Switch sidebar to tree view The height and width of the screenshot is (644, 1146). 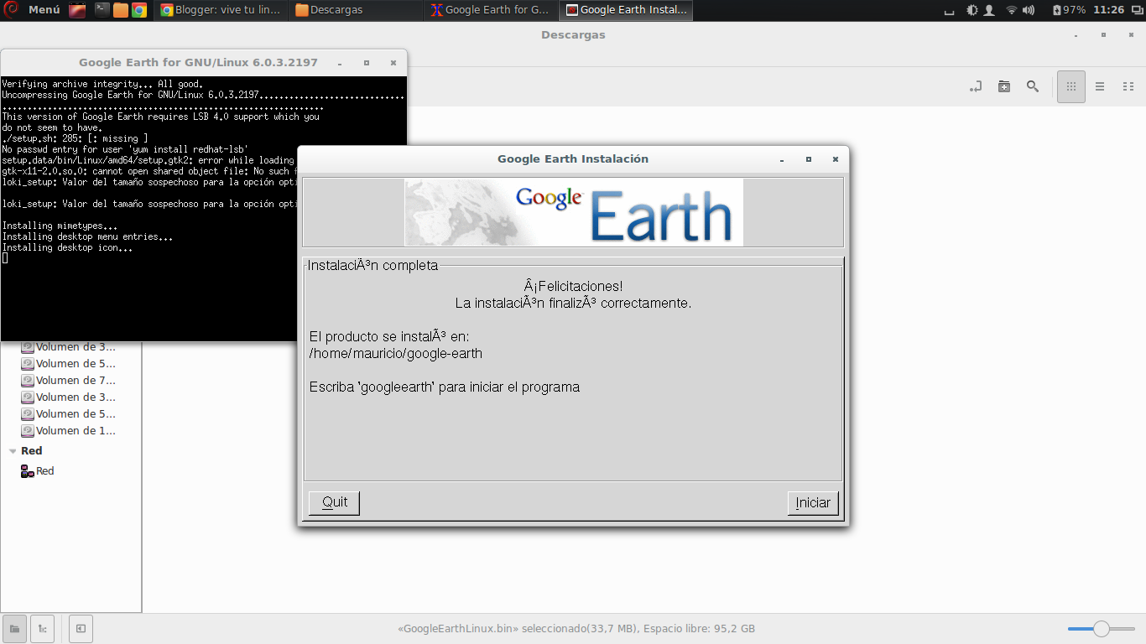click(x=42, y=628)
